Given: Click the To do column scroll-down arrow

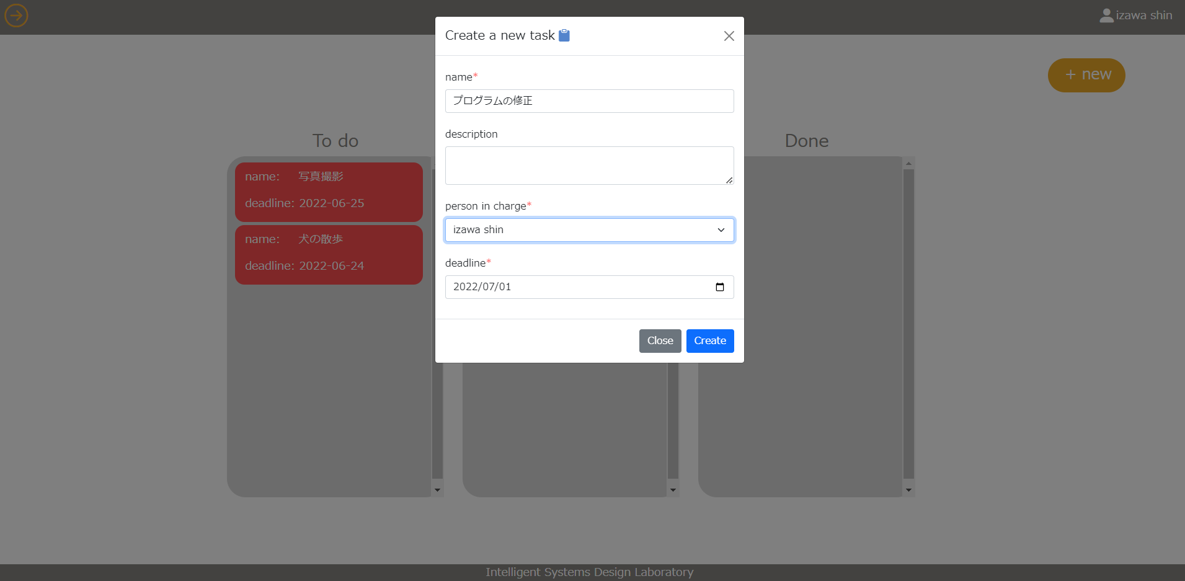Looking at the screenshot, I should [x=437, y=490].
